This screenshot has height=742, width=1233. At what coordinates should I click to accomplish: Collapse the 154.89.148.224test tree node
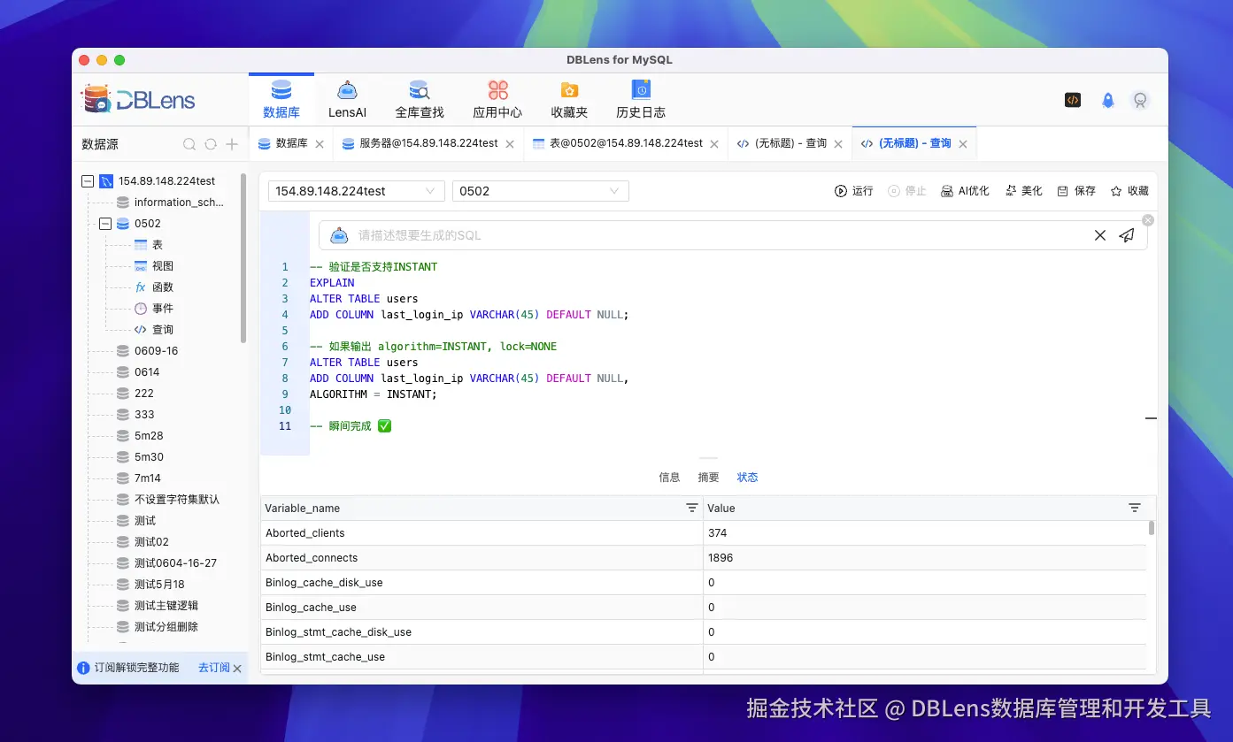click(88, 181)
